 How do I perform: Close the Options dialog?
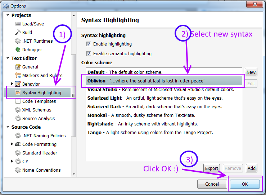[x=254, y=4]
